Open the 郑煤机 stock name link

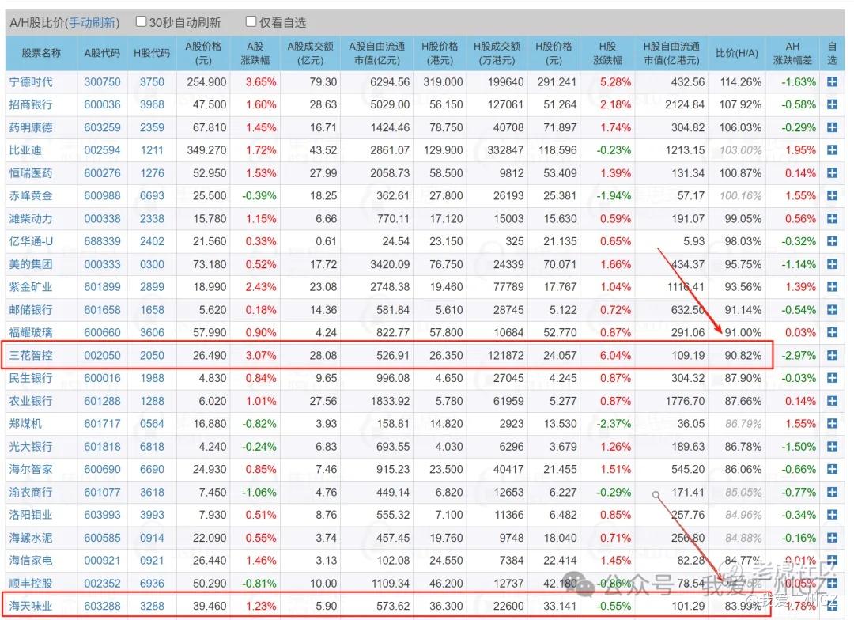click(x=25, y=424)
